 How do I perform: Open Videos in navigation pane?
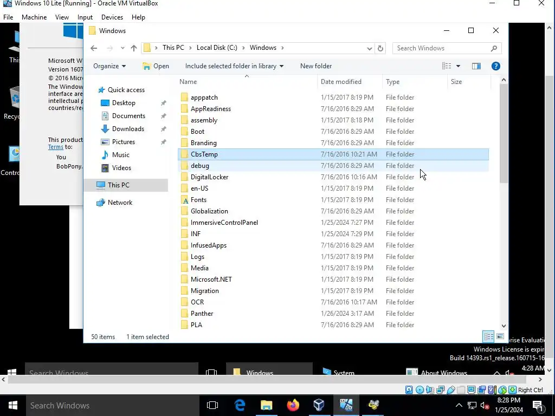(121, 168)
